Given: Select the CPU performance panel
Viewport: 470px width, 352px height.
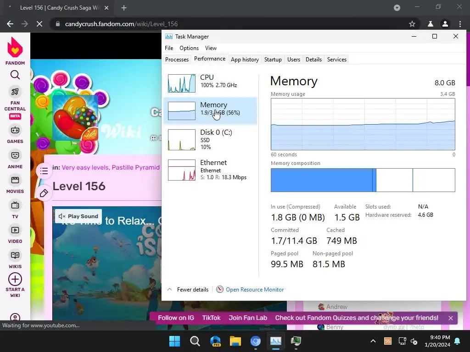Looking at the screenshot, I should point(210,83).
